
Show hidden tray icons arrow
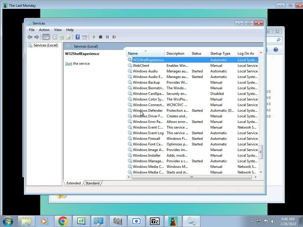pos(252,221)
